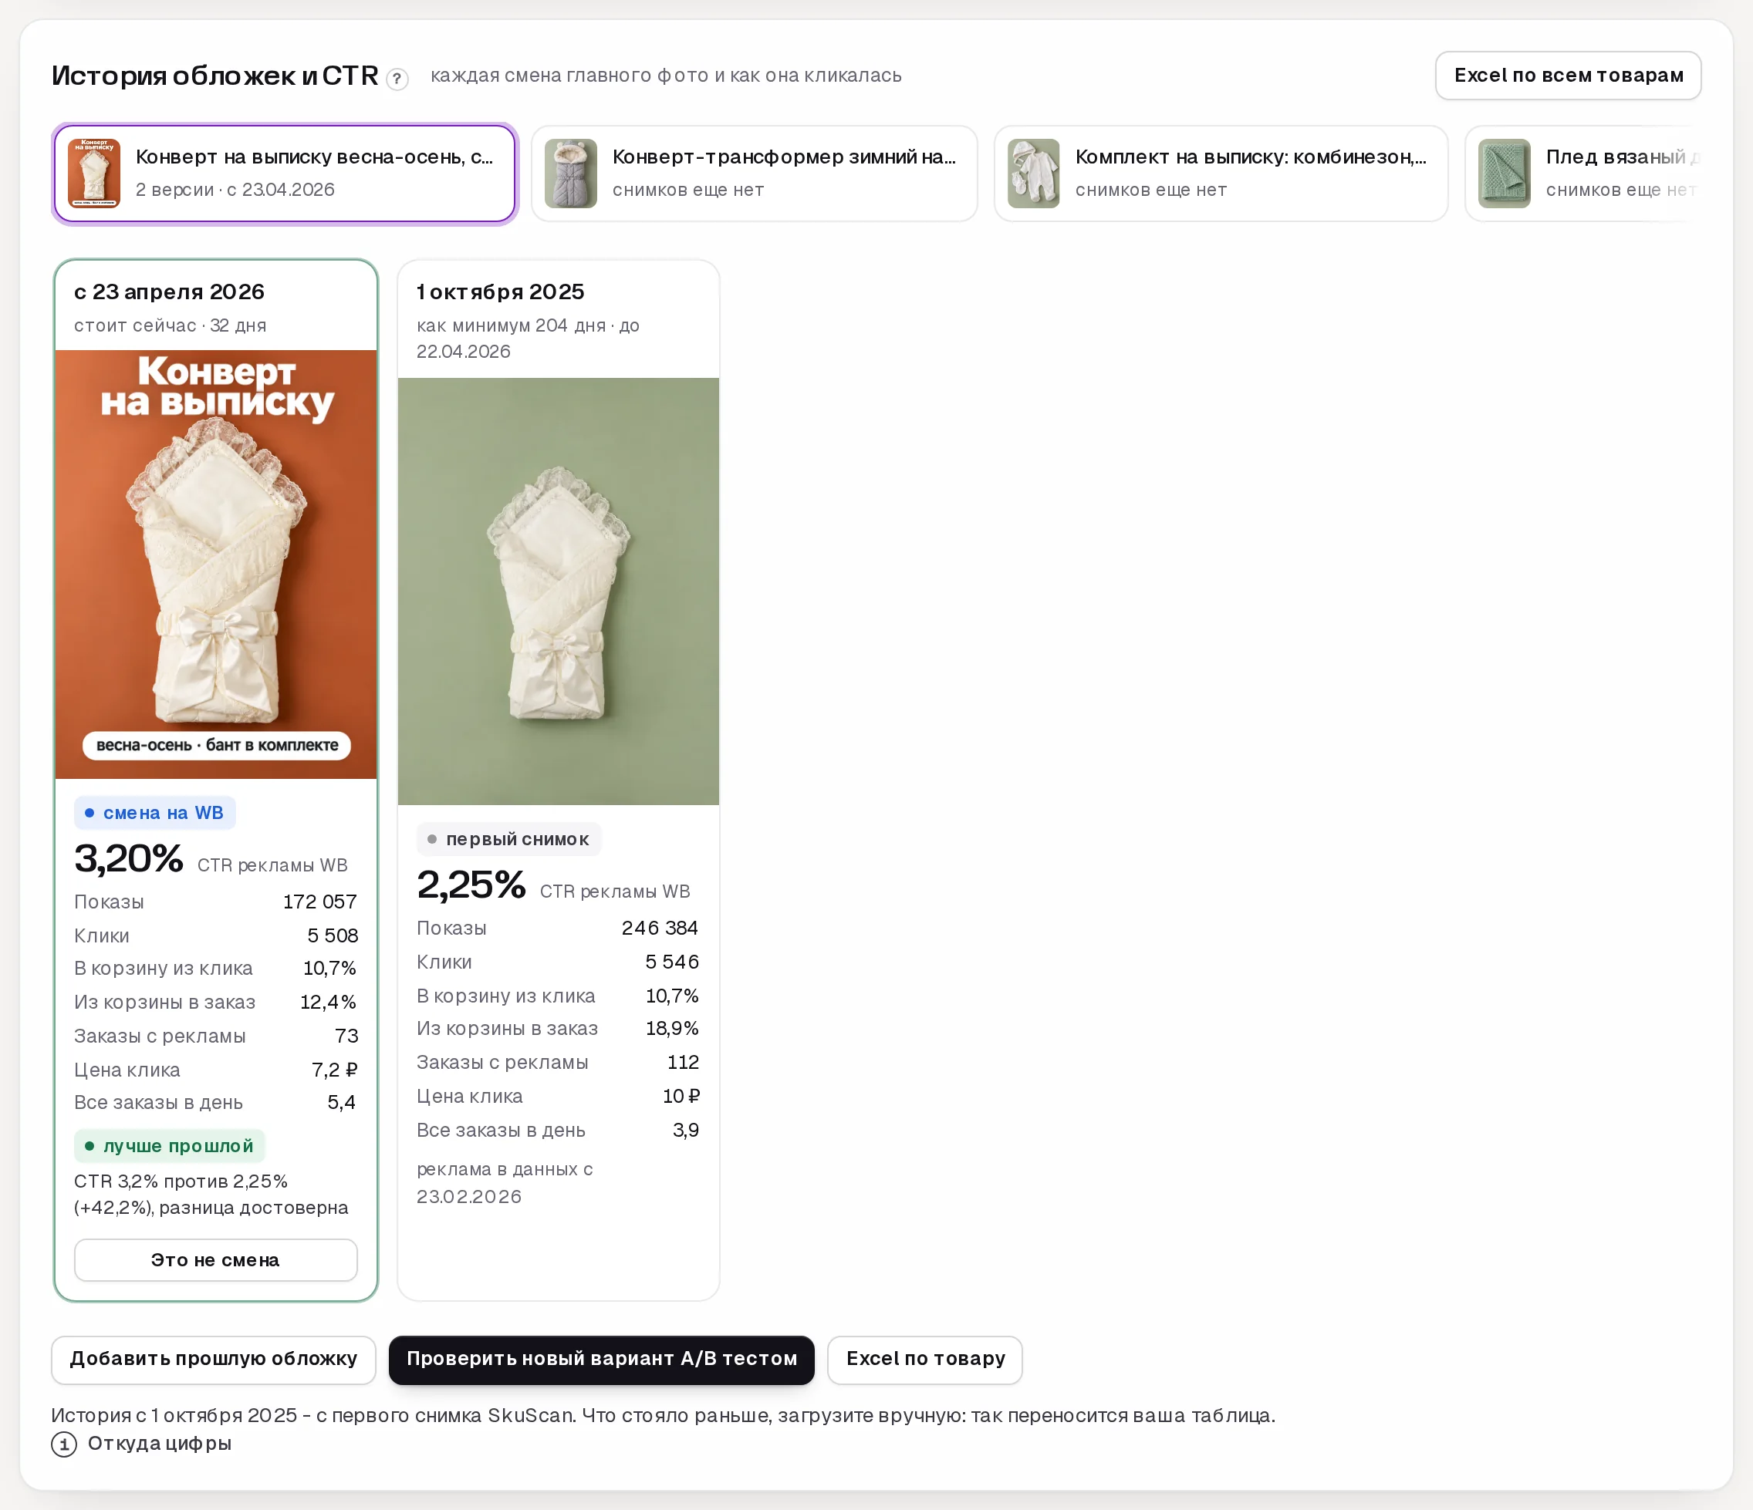This screenshot has height=1510, width=1753.
Task: Click the question mark help icon beside title
Action: pos(397,79)
